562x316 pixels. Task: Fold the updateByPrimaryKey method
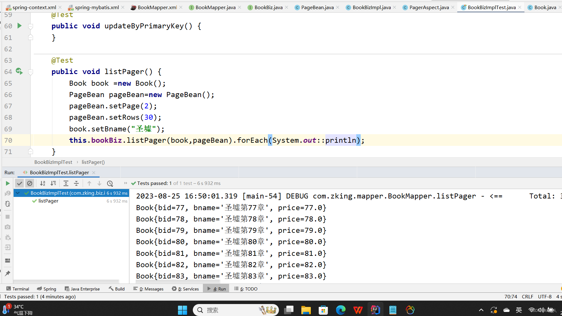31,26
